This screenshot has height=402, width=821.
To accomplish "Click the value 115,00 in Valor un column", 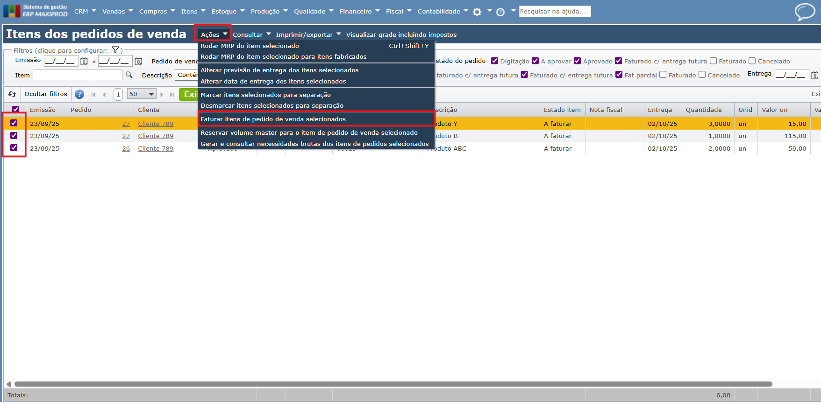I will (795, 136).
